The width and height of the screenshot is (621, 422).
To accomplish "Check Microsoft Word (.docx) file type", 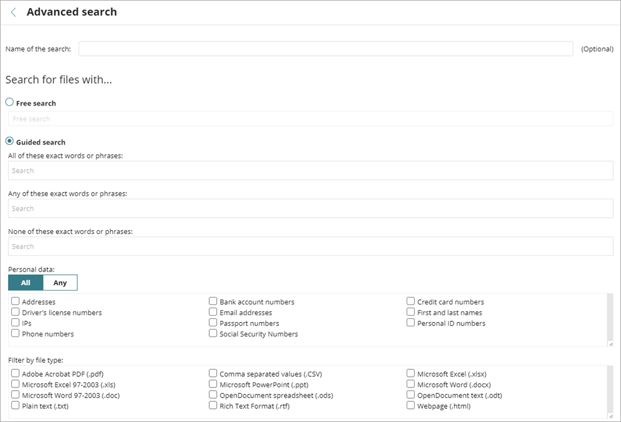I will pos(410,384).
